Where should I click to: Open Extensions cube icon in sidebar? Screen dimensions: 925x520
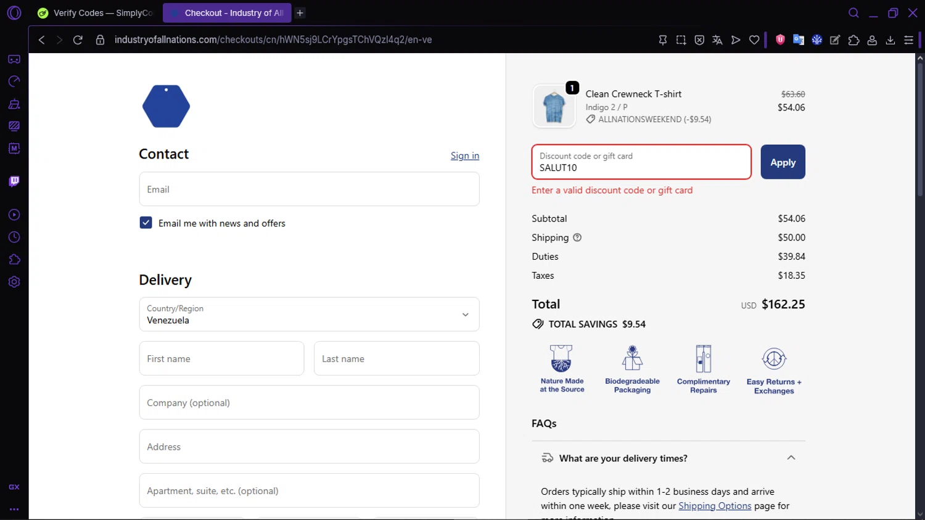click(14, 260)
